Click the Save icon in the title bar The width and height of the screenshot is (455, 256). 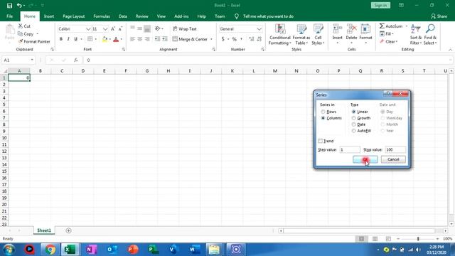click(9, 6)
